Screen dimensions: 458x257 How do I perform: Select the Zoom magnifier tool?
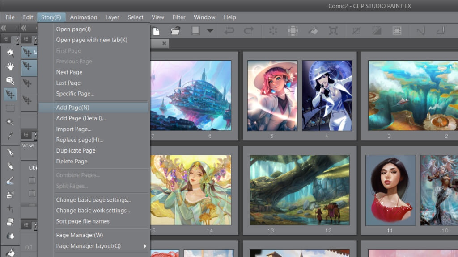click(x=10, y=53)
